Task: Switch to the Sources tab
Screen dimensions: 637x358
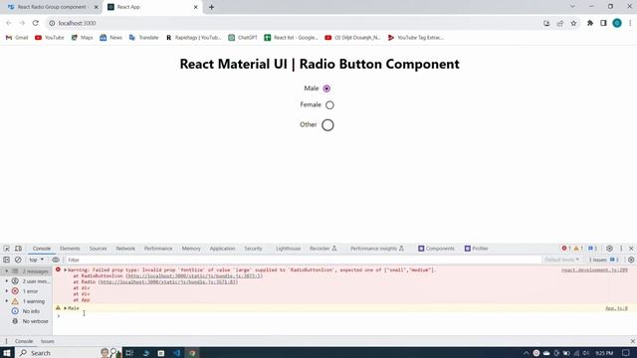Action: (x=98, y=249)
